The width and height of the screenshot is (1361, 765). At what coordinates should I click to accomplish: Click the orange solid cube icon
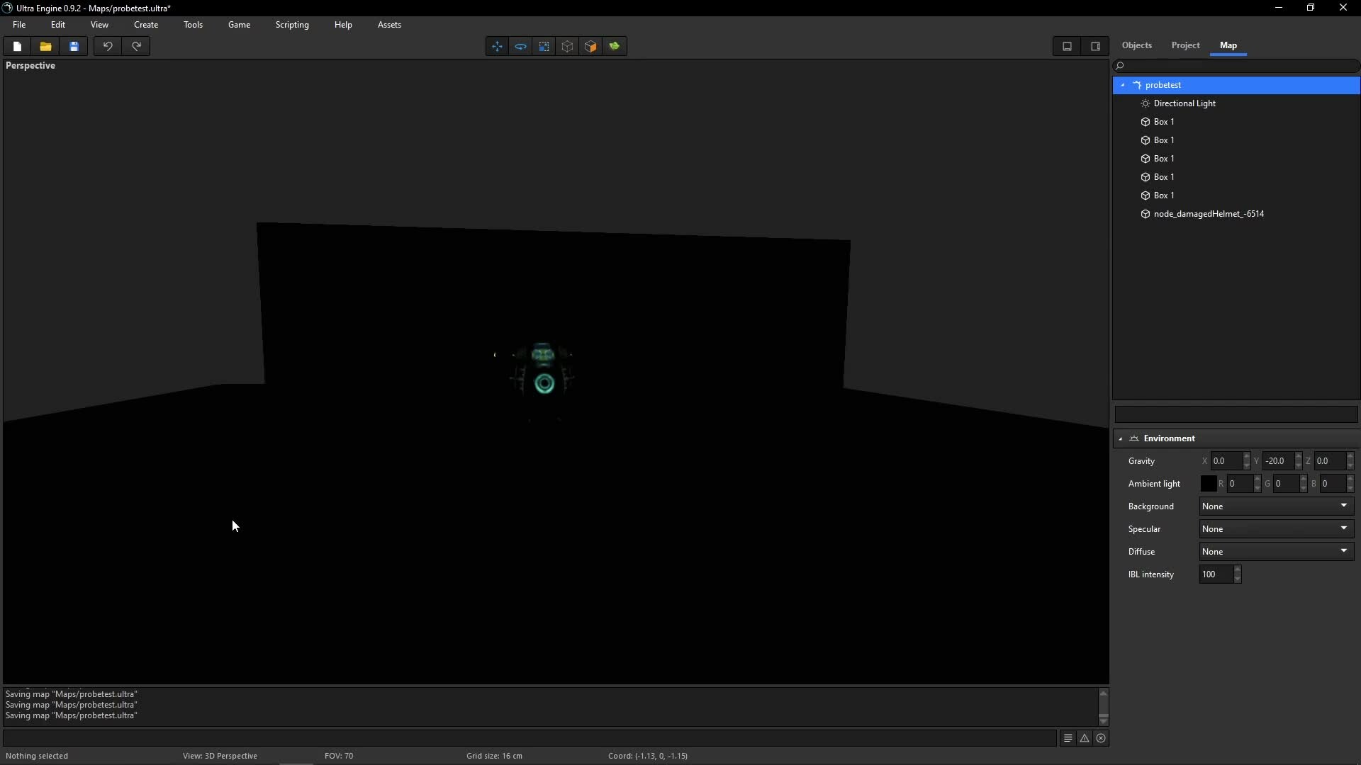coord(590,47)
